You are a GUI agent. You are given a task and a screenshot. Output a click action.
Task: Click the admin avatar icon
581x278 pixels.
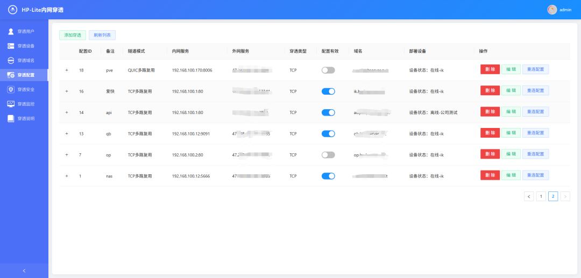552,10
